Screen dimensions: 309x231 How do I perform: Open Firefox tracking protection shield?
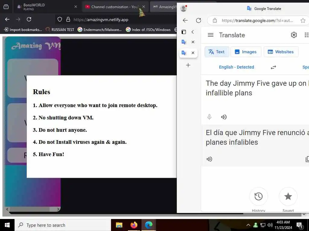(60, 19)
